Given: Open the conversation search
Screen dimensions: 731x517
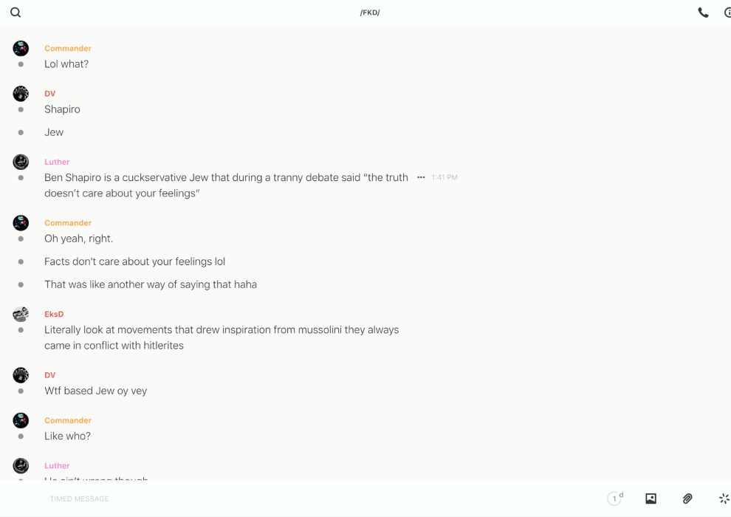Looking at the screenshot, I should click(x=16, y=13).
